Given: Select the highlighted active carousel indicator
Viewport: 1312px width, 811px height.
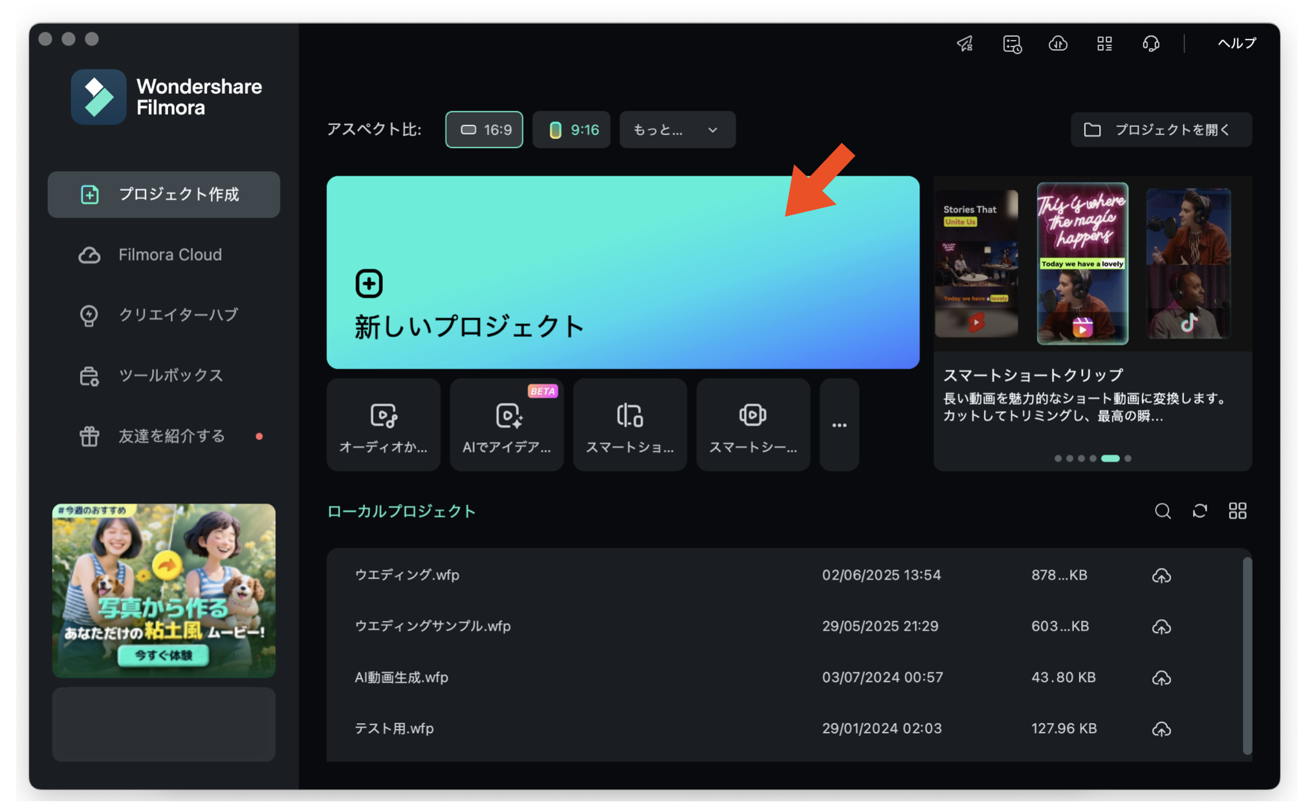Looking at the screenshot, I should pos(1110,459).
